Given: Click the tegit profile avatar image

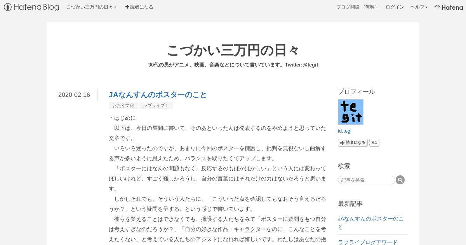Looking at the screenshot, I should click(351, 112).
